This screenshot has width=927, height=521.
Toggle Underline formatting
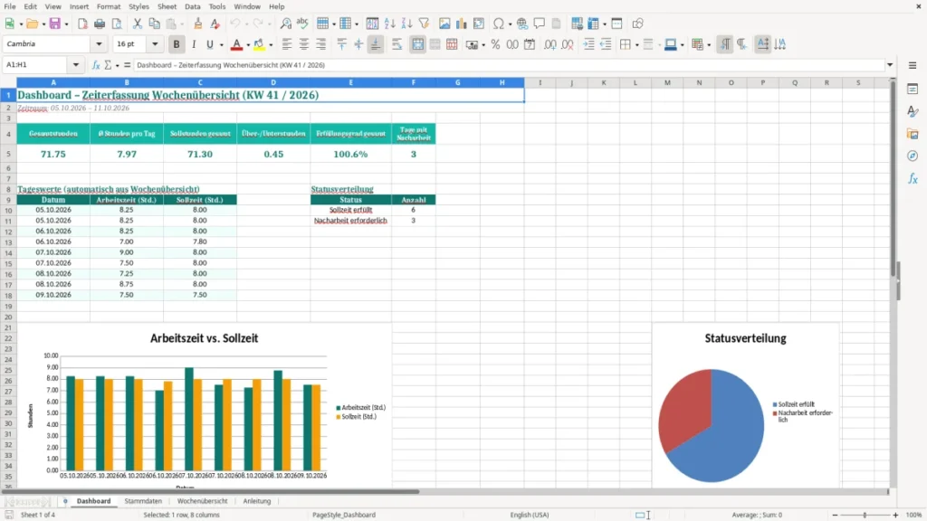(x=209, y=44)
